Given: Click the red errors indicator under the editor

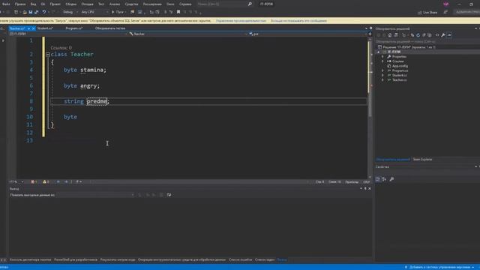Looking at the screenshot, I should [34, 181].
